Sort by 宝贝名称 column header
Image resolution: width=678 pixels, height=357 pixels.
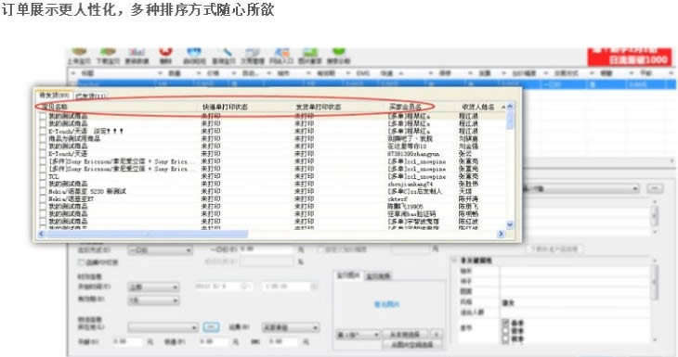coord(55,107)
